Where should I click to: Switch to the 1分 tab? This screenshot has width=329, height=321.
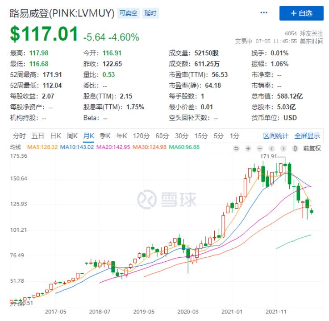pos(234,136)
